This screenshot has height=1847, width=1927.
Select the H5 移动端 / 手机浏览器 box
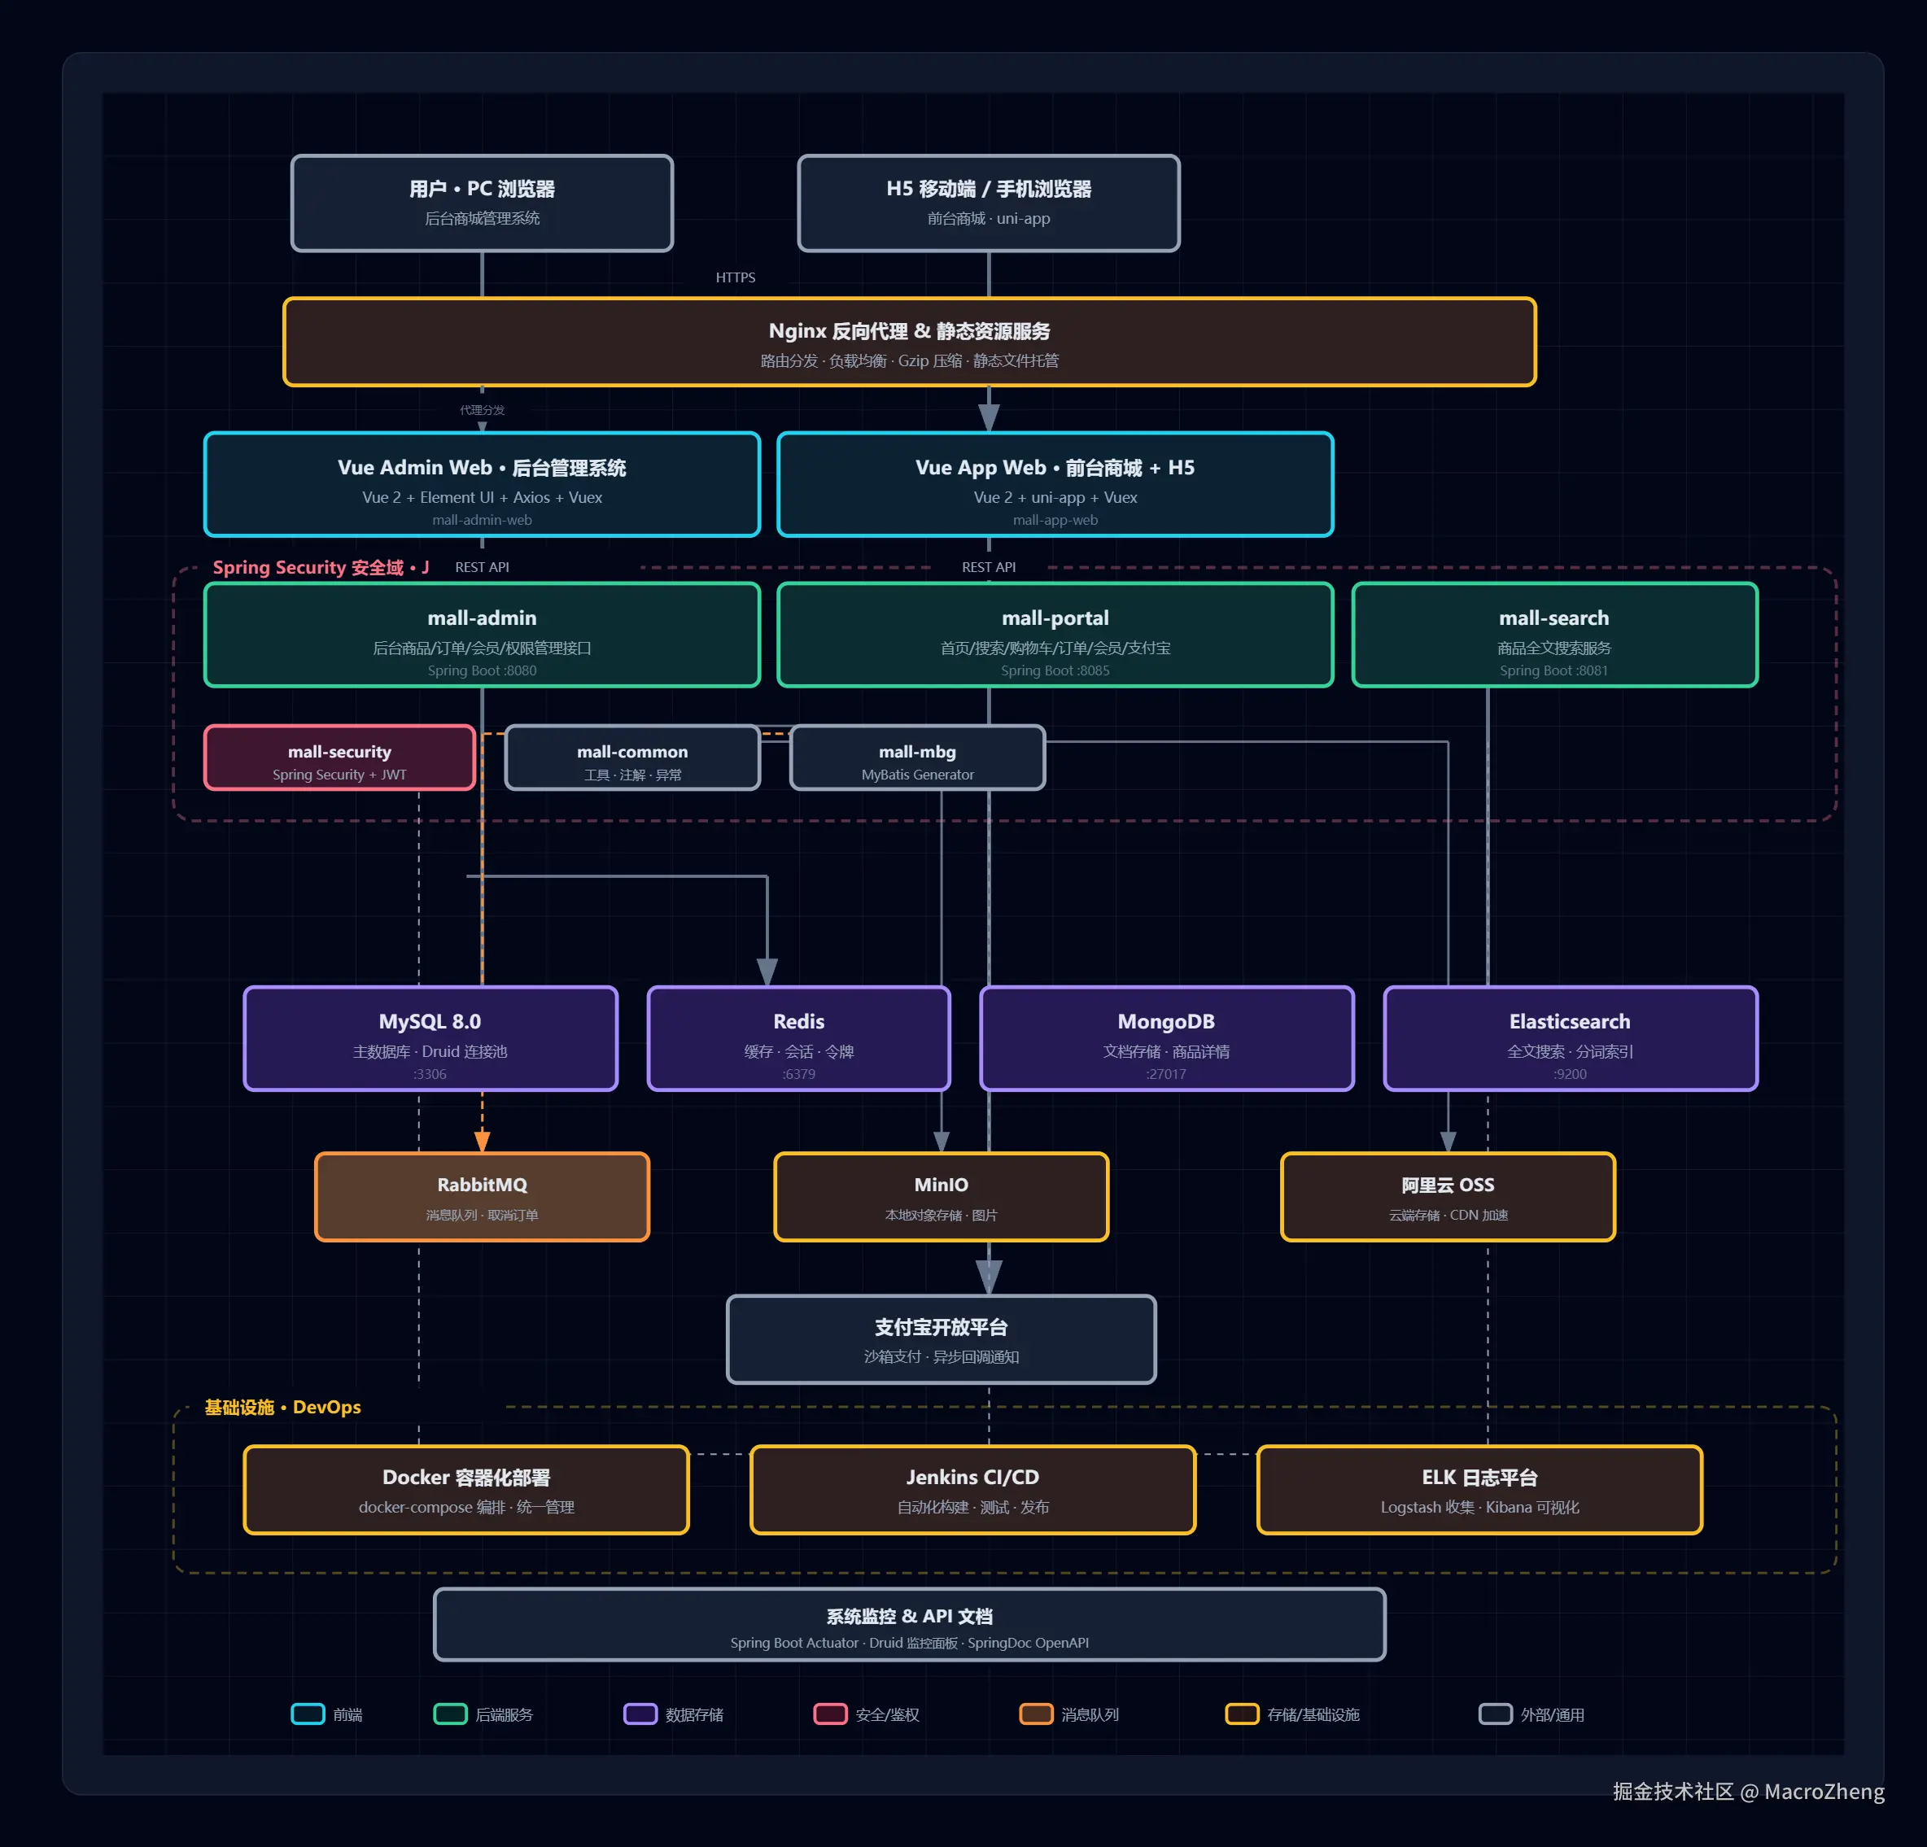[988, 203]
